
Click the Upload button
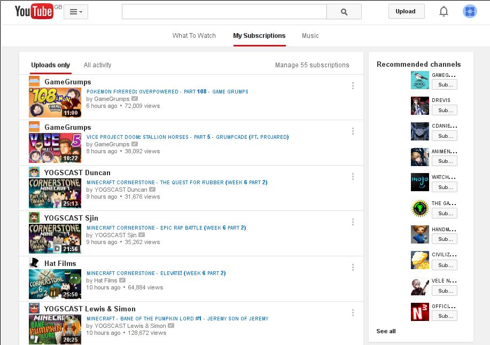tap(406, 11)
